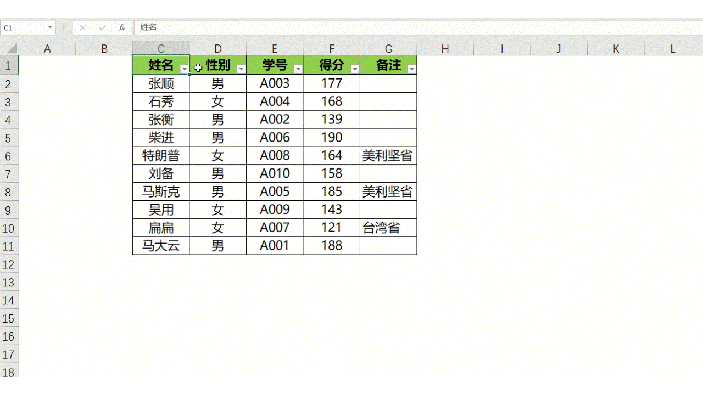Screen dimensions: 703x395
Task: Select column A header
Action: click(47, 48)
